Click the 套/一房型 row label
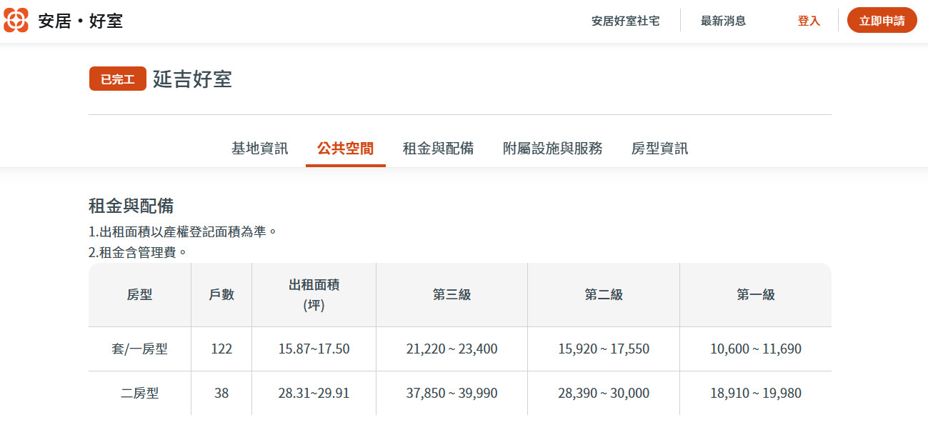Screen dimensions: 928x430 click(139, 349)
